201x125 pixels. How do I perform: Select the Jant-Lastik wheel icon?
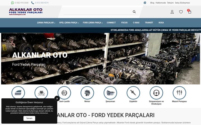64,93
